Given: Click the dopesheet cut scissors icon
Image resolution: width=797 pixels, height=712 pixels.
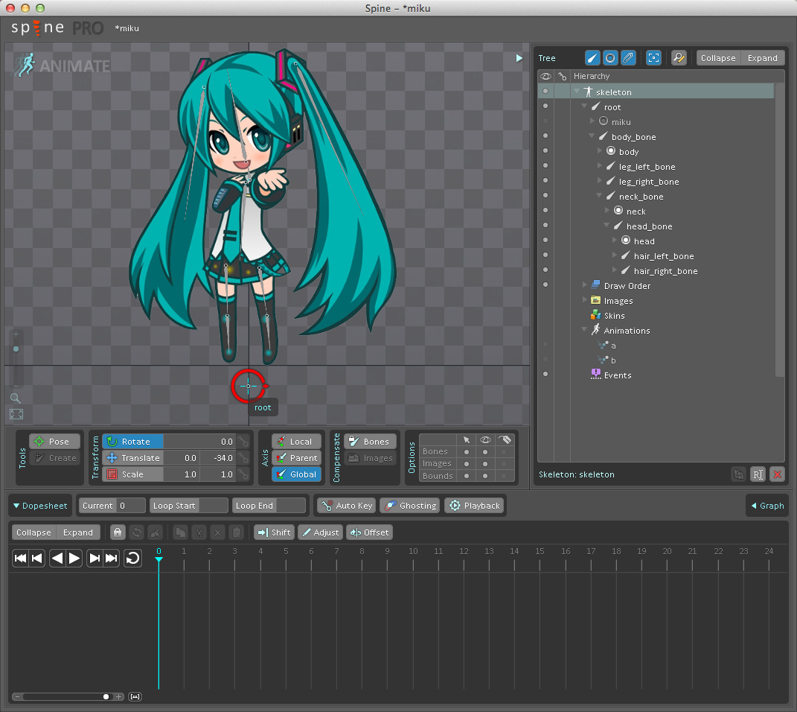Looking at the screenshot, I should [x=199, y=533].
